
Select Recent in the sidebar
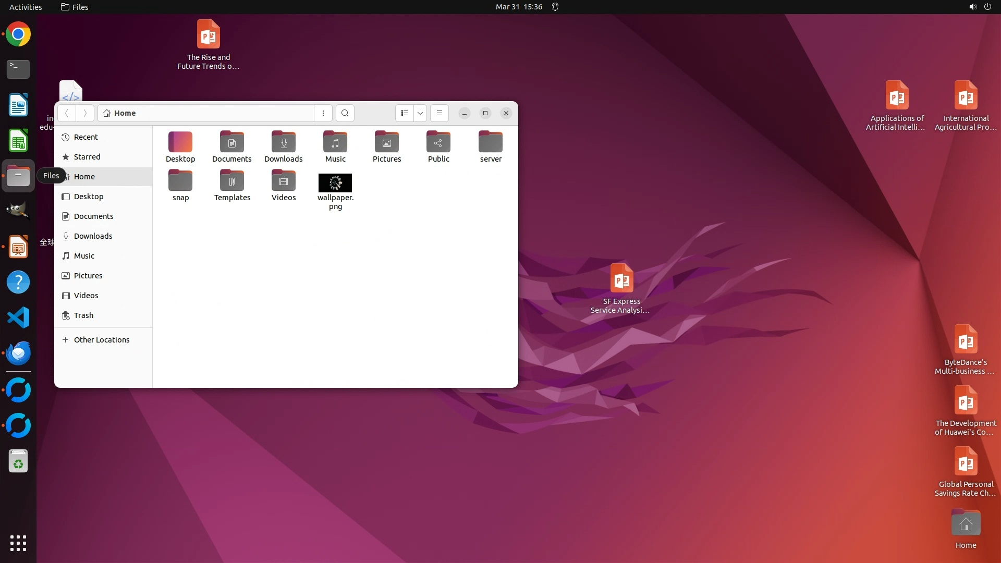pos(86,137)
